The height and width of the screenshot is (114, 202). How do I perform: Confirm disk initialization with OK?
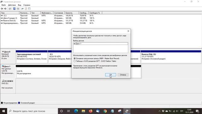pyautogui.click(x=110, y=75)
